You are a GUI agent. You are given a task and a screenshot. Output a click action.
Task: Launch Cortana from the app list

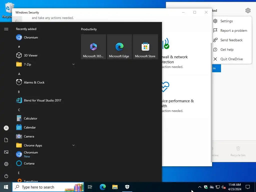(x=46, y=163)
